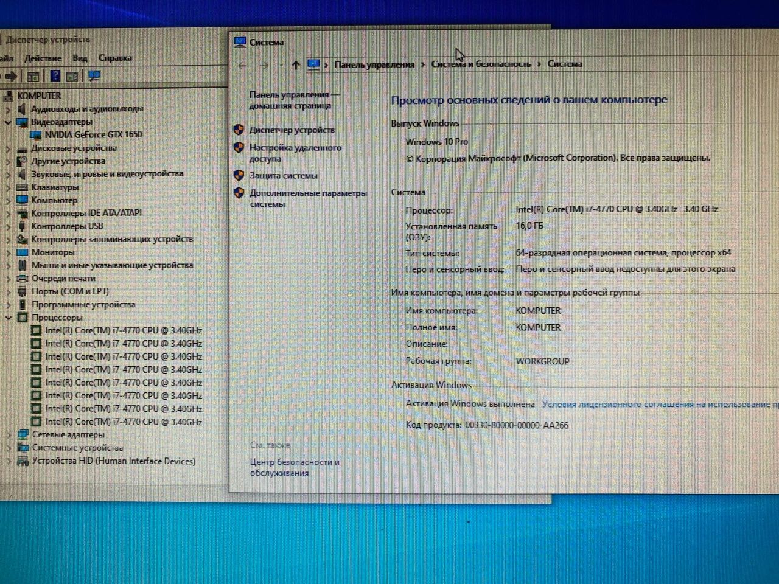Click Система и безопасность in the breadcrumb
The width and height of the screenshot is (779, 584).
[481, 64]
